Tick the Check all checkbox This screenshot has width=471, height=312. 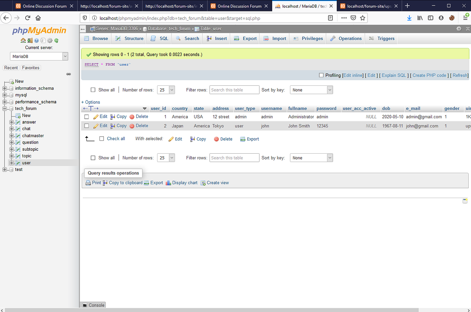pos(102,139)
